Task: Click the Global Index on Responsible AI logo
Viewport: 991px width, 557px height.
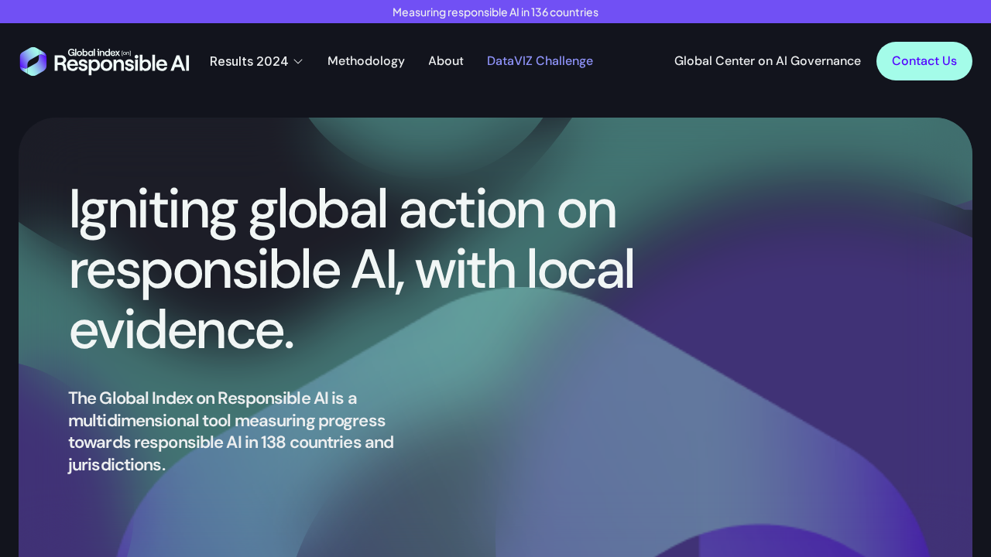Action: point(105,60)
